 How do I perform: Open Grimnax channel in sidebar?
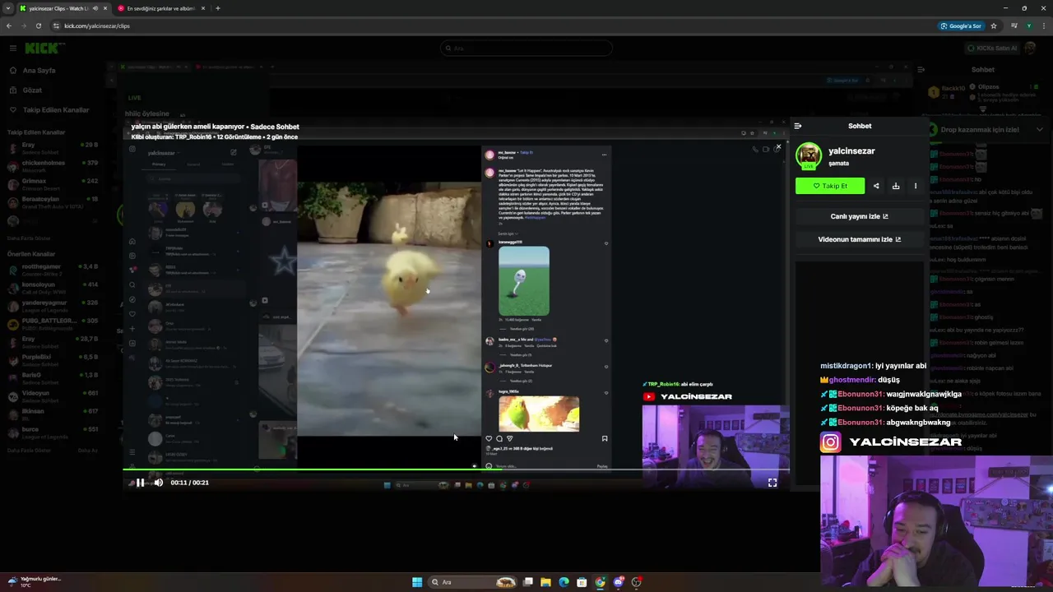[x=53, y=183]
